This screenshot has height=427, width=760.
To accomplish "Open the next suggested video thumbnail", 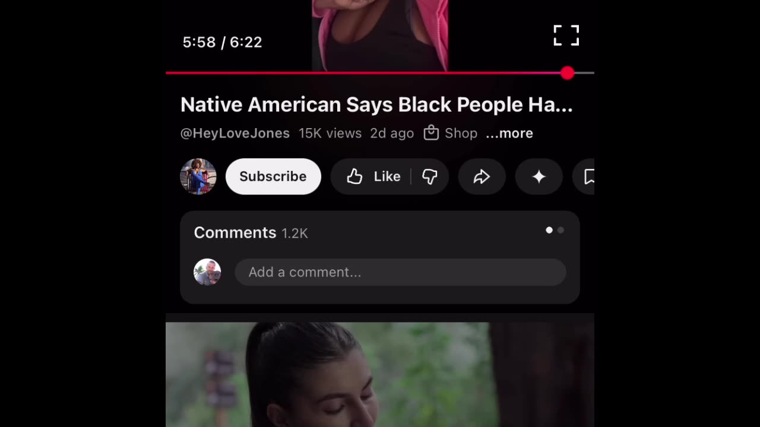I will 380,375.
